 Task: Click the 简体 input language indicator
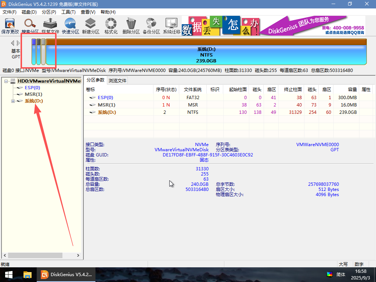click(x=340, y=274)
